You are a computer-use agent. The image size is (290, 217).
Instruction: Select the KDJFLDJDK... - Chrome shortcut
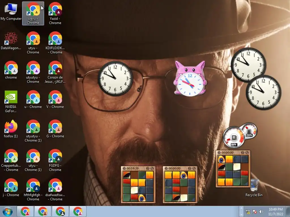pyautogui.click(x=55, y=43)
